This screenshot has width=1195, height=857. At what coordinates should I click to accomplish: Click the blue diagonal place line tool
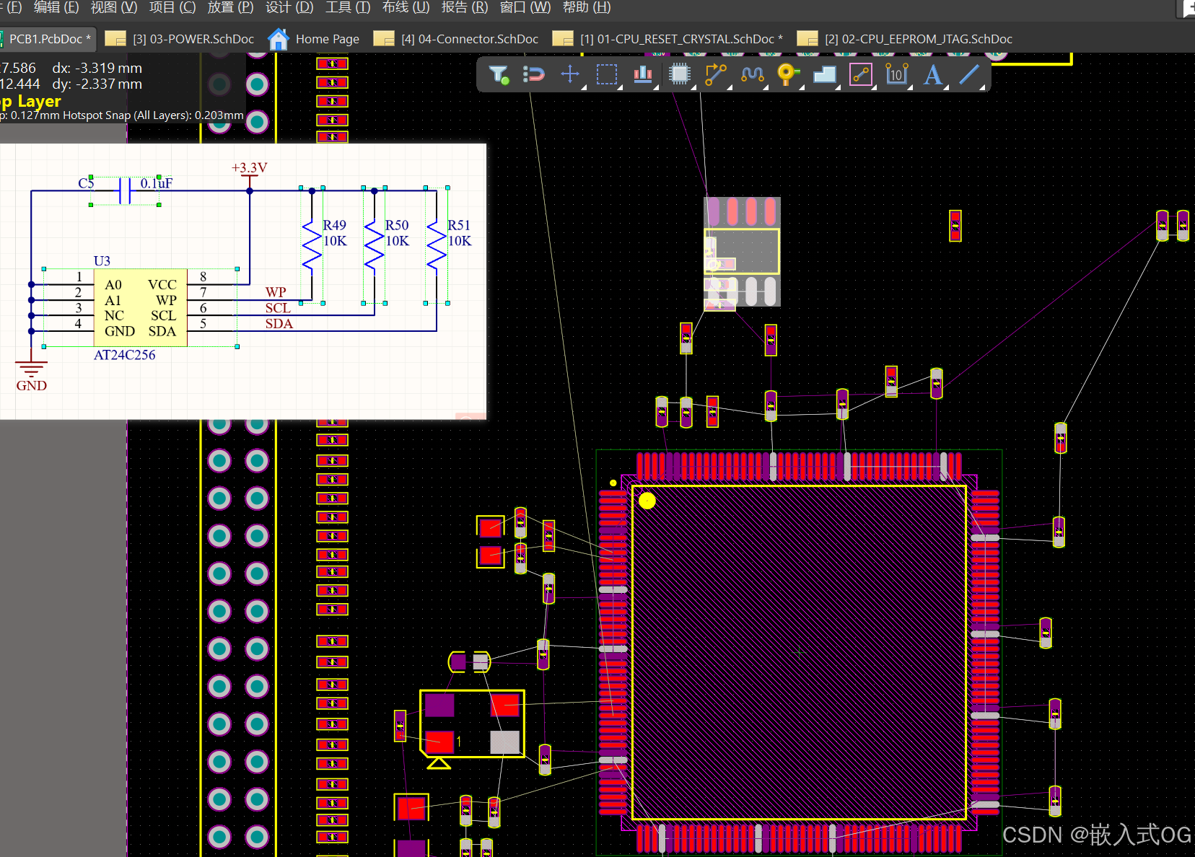click(x=969, y=74)
